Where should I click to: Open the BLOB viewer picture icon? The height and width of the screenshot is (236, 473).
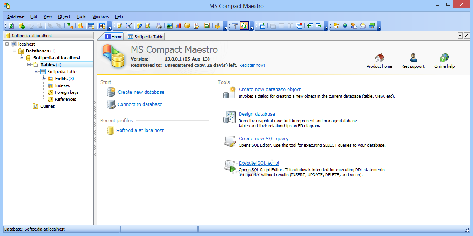pyautogui.click(x=169, y=26)
